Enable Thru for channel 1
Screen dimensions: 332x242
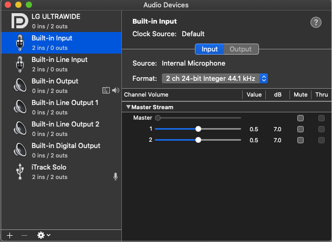321,129
